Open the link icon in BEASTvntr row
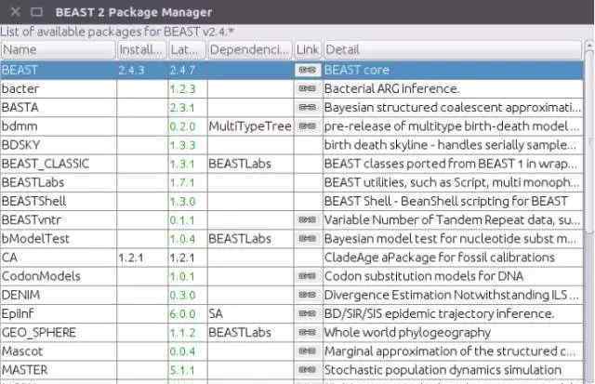 pos(308,219)
